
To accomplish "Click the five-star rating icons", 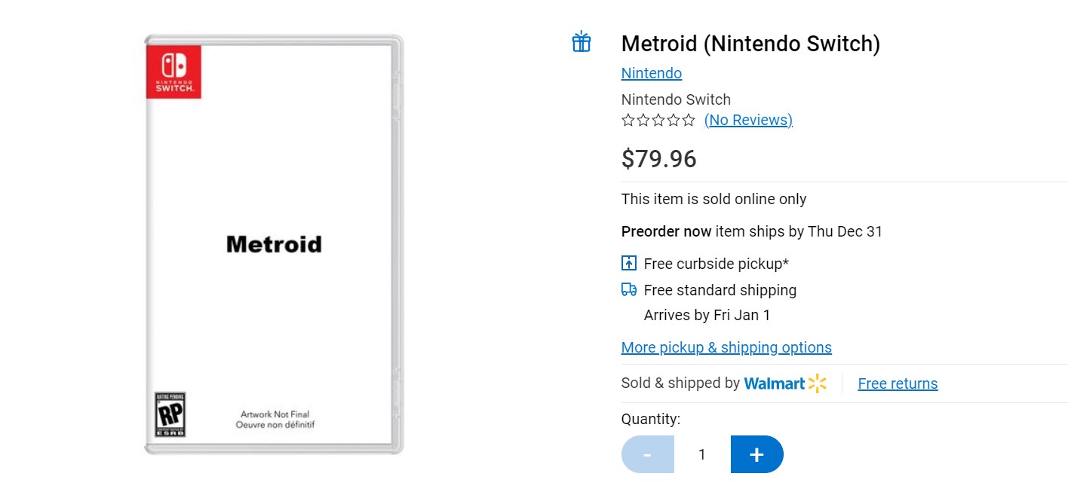I will click(658, 121).
